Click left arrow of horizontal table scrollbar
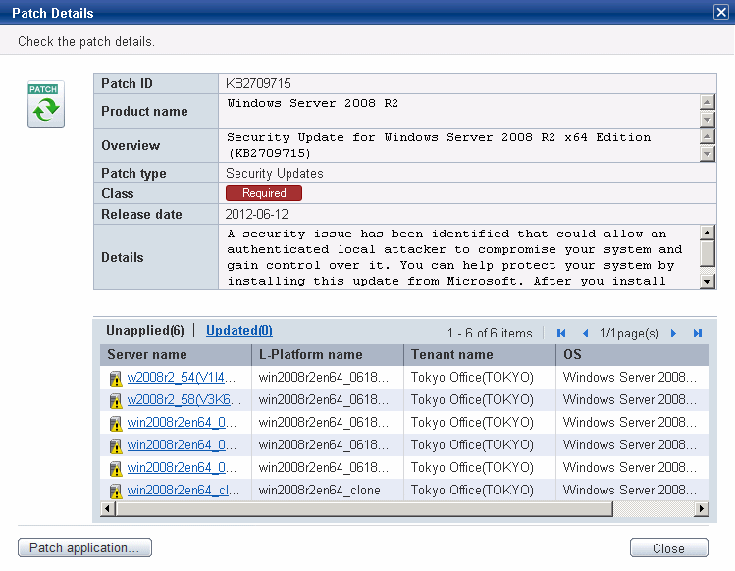The image size is (735, 571). (x=108, y=508)
